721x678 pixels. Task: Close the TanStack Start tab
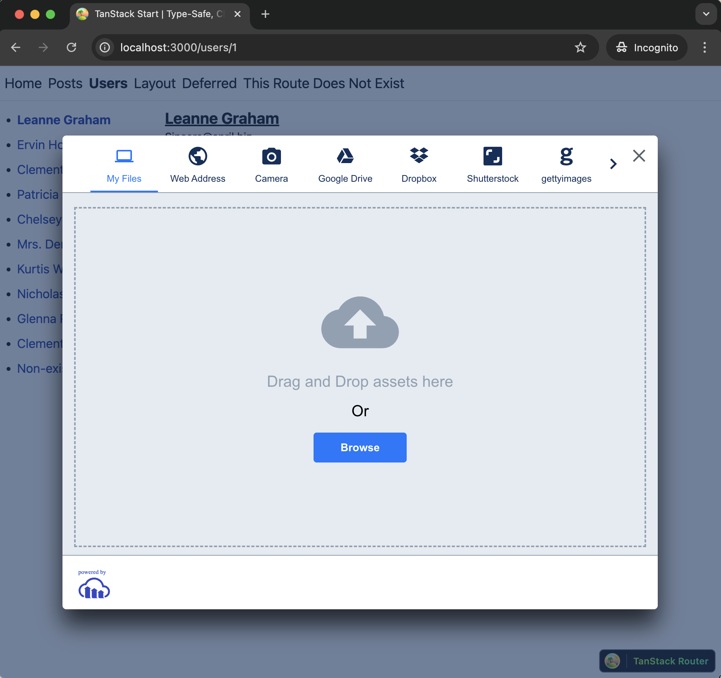point(237,14)
